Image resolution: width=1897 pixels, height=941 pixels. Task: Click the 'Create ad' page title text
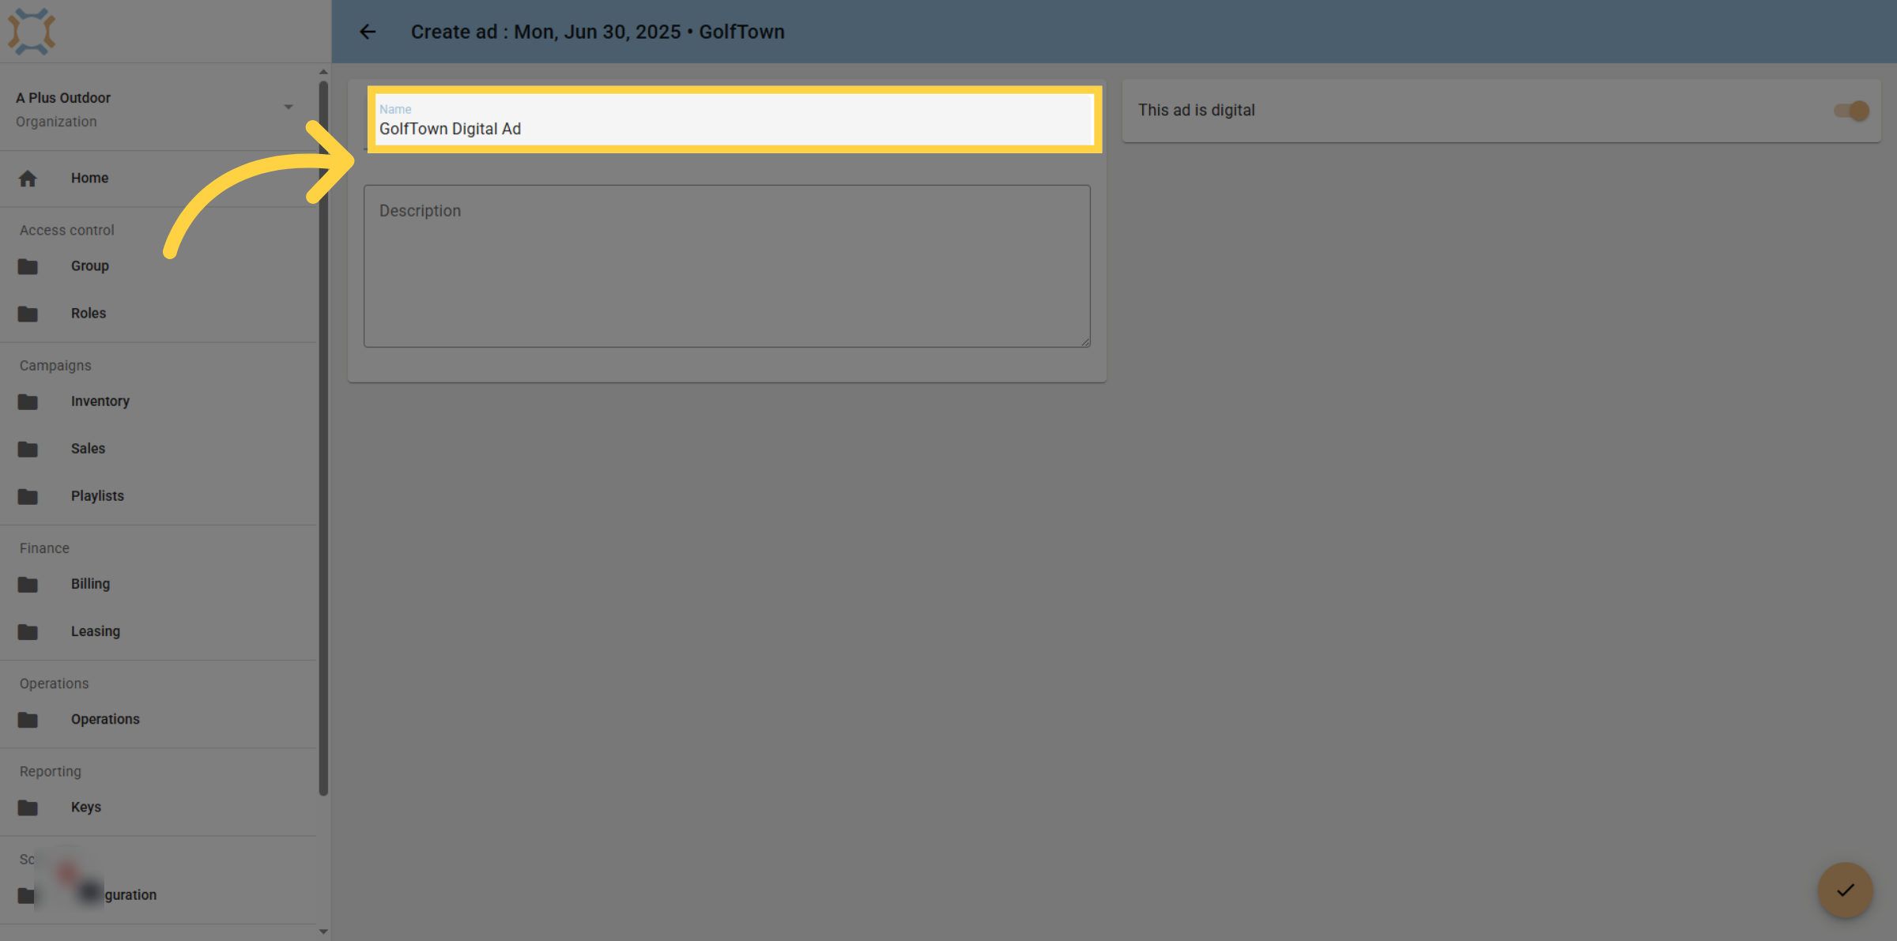click(598, 32)
